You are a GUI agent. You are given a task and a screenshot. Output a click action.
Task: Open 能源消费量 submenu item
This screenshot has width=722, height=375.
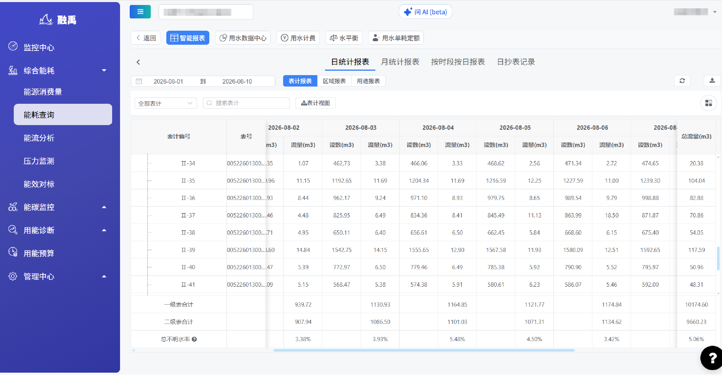[43, 92]
